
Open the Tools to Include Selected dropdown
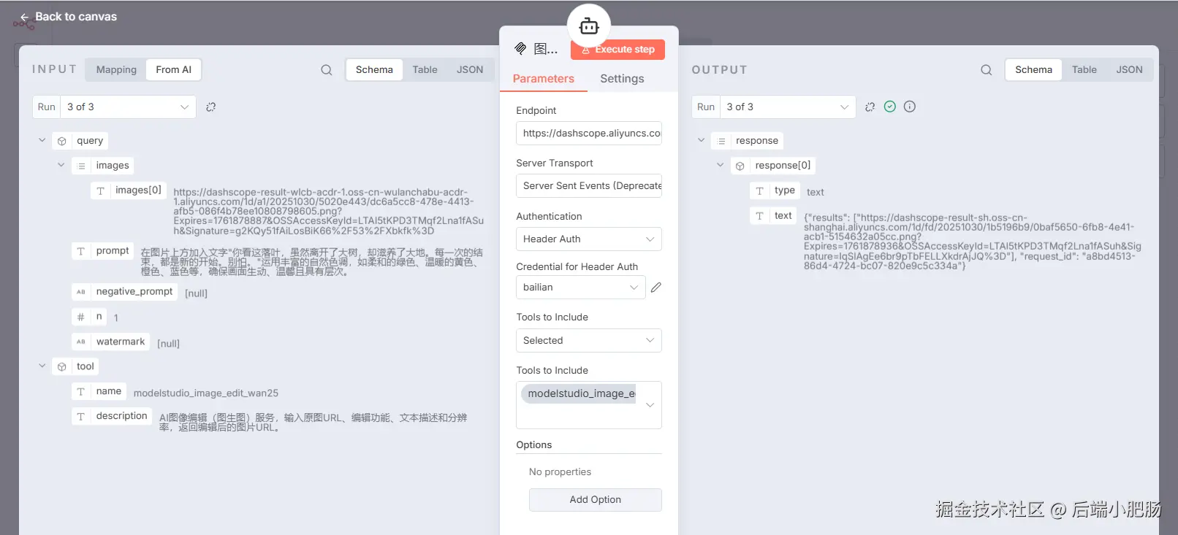[x=589, y=341]
